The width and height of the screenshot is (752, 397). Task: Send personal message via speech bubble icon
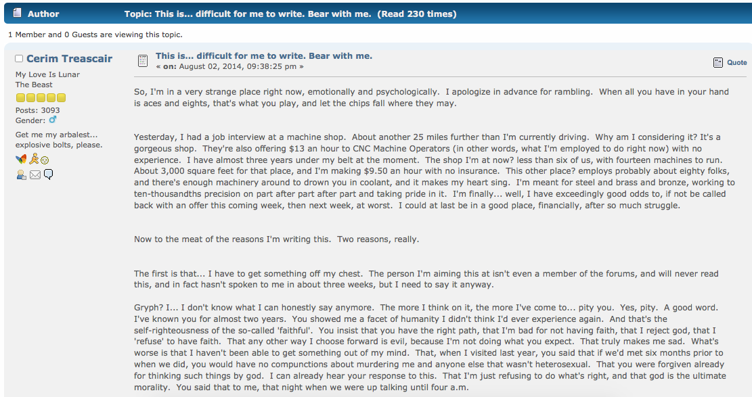pyautogui.click(x=49, y=174)
